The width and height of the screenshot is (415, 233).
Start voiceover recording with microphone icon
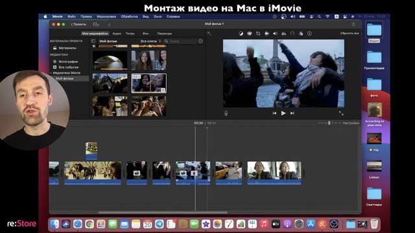[226, 113]
